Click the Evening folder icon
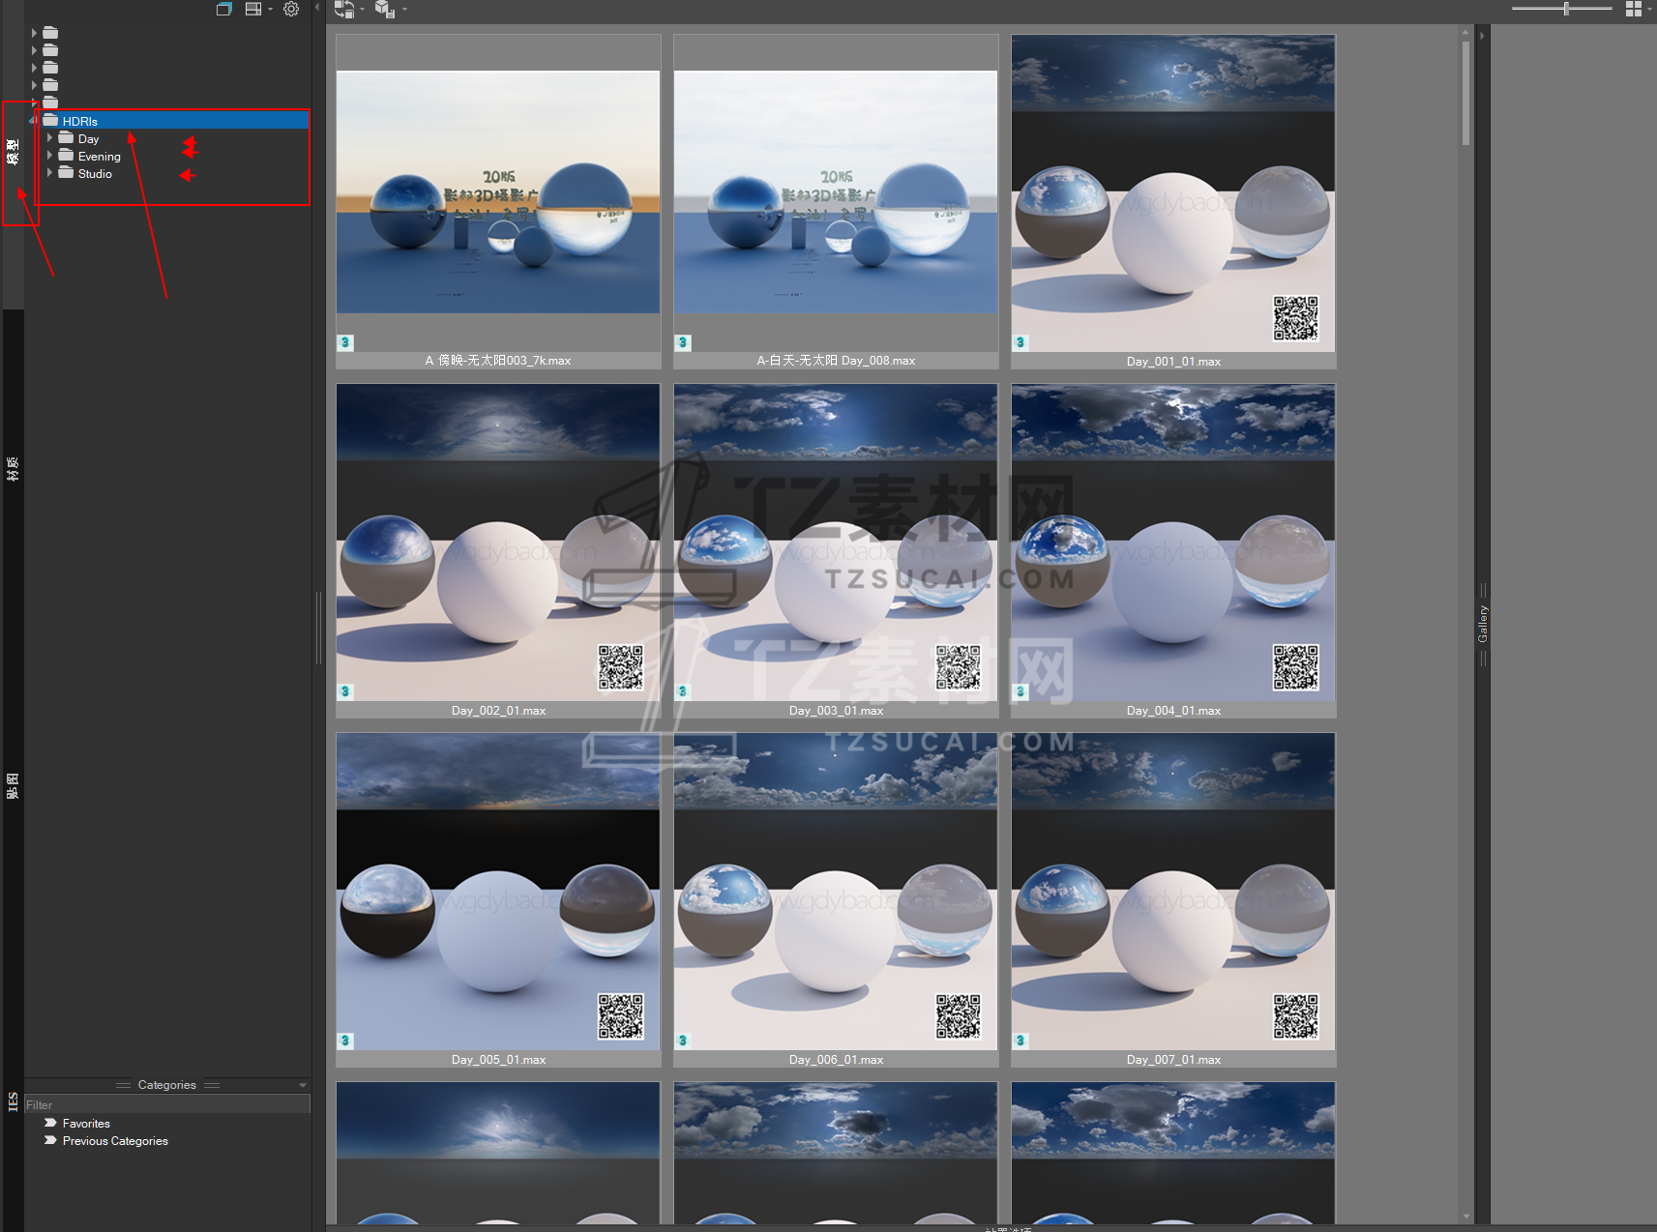This screenshot has width=1657, height=1232. coord(66,156)
